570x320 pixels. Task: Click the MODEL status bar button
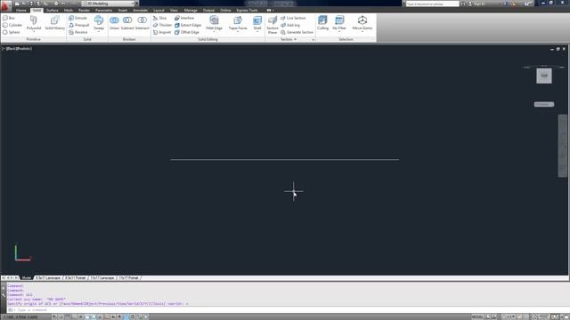tap(477, 316)
